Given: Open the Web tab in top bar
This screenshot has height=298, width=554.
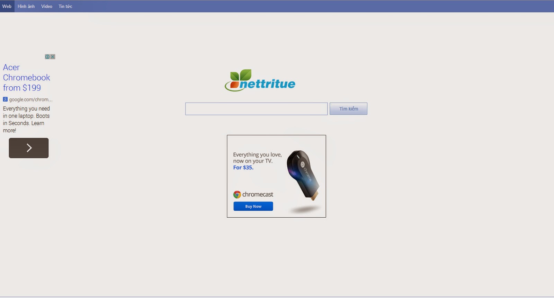Looking at the screenshot, I should (x=7, y=6).
